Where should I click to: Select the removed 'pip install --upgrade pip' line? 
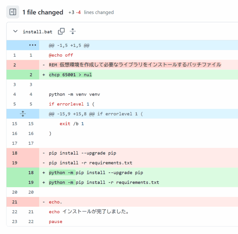[x=82, y=153]
